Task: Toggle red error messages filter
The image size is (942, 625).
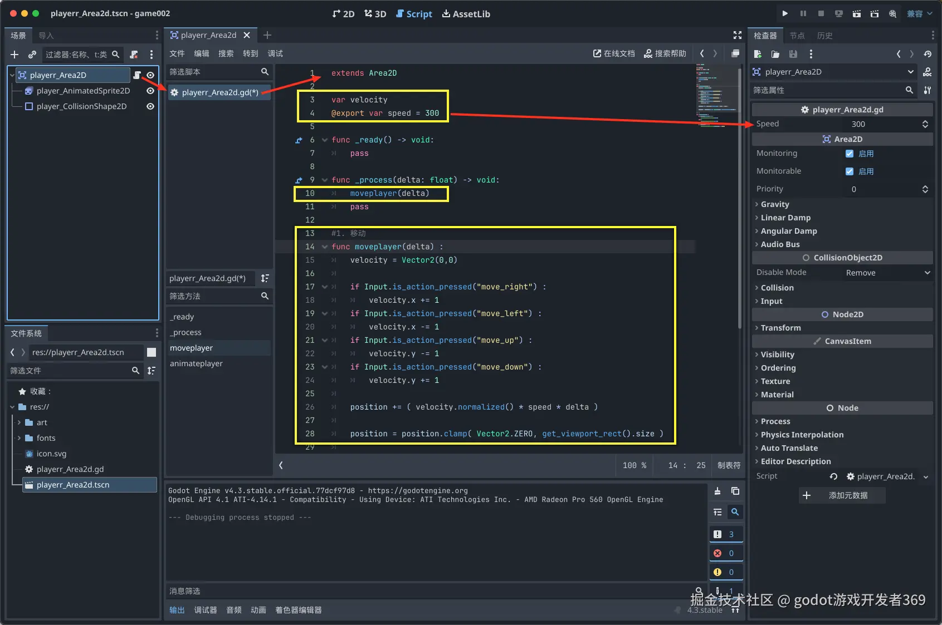Action: pos(726,553)
